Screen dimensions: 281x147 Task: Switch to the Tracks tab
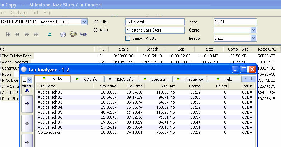tap(52, 79)
